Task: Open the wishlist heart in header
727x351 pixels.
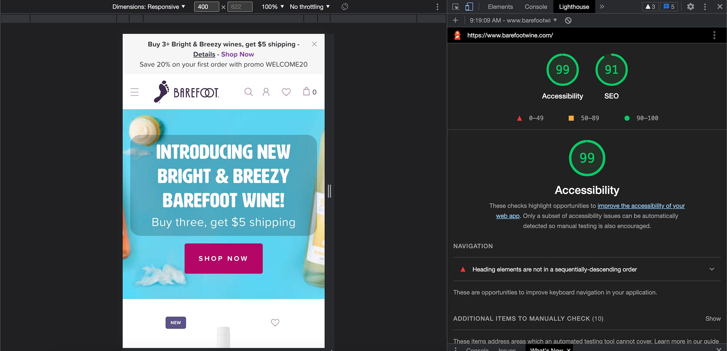Action: 286,92
